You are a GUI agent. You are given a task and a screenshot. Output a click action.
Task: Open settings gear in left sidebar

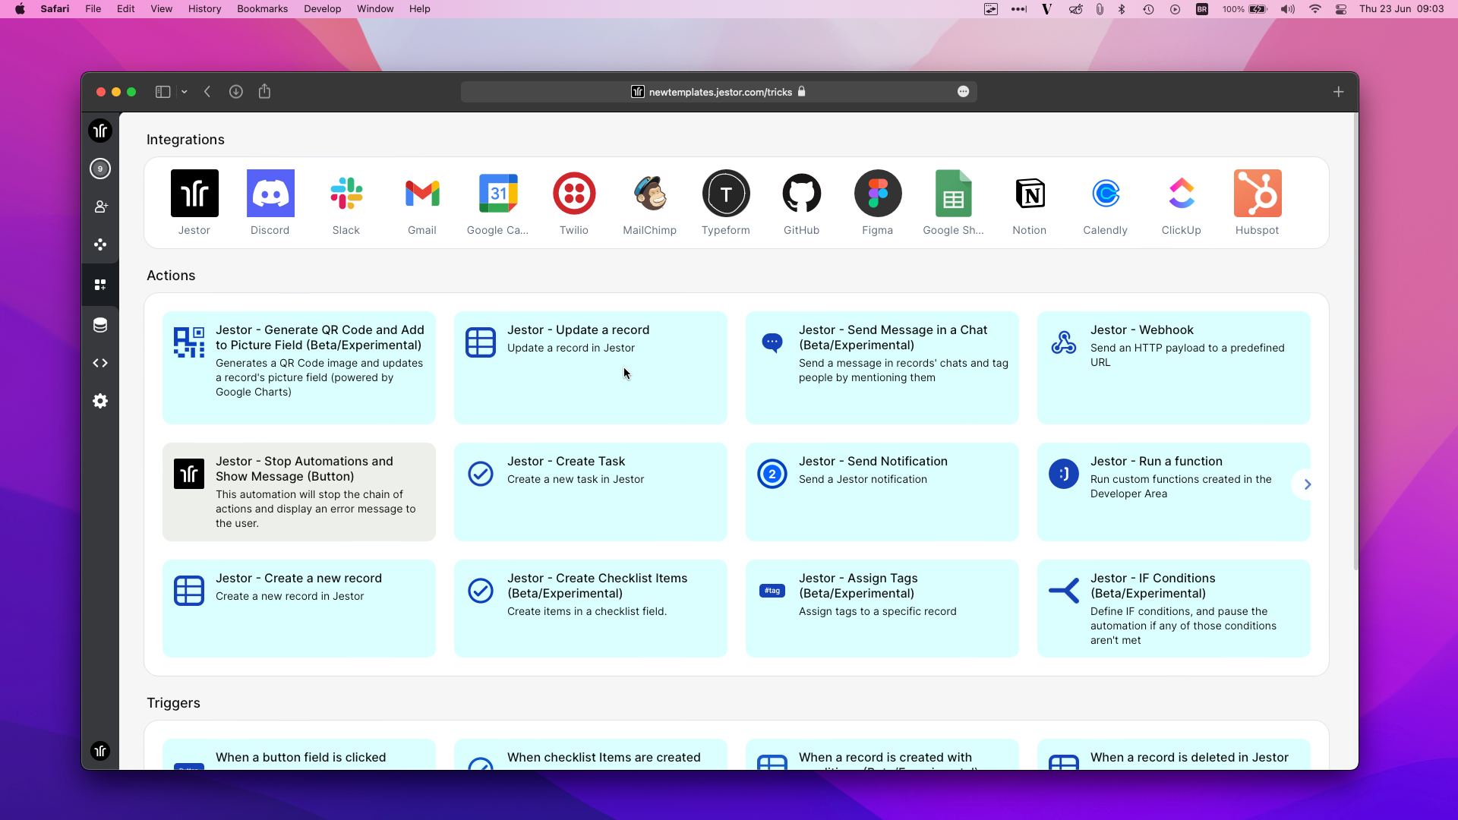click(100, 401)
